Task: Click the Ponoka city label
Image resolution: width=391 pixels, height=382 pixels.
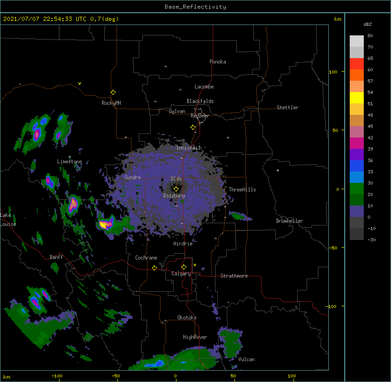Action: coord(218,62)
